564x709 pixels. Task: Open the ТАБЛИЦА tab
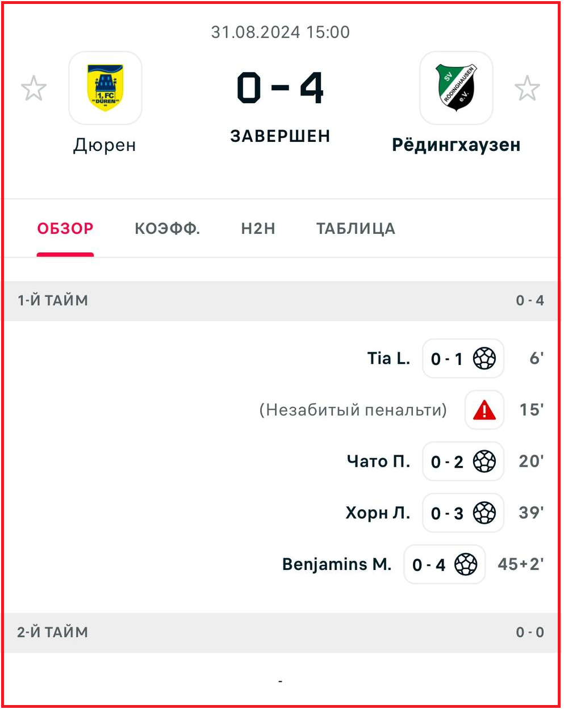click(356, 229)
